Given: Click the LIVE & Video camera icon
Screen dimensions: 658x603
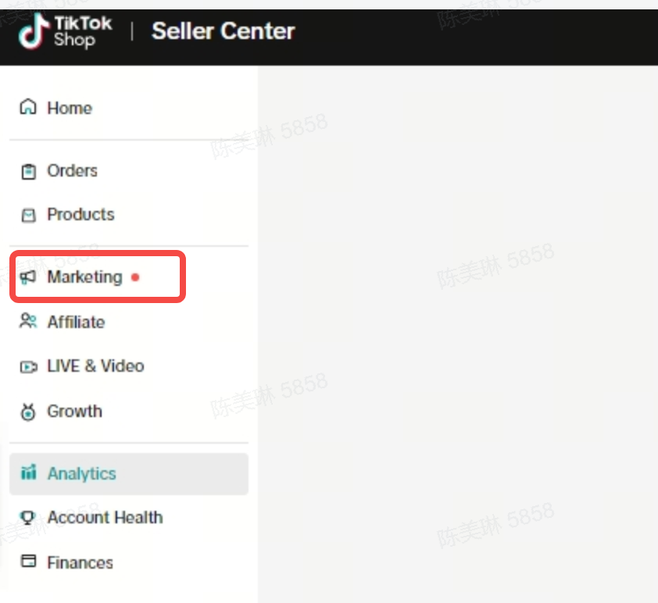Looking at the screenshot, I should point(28,366).
